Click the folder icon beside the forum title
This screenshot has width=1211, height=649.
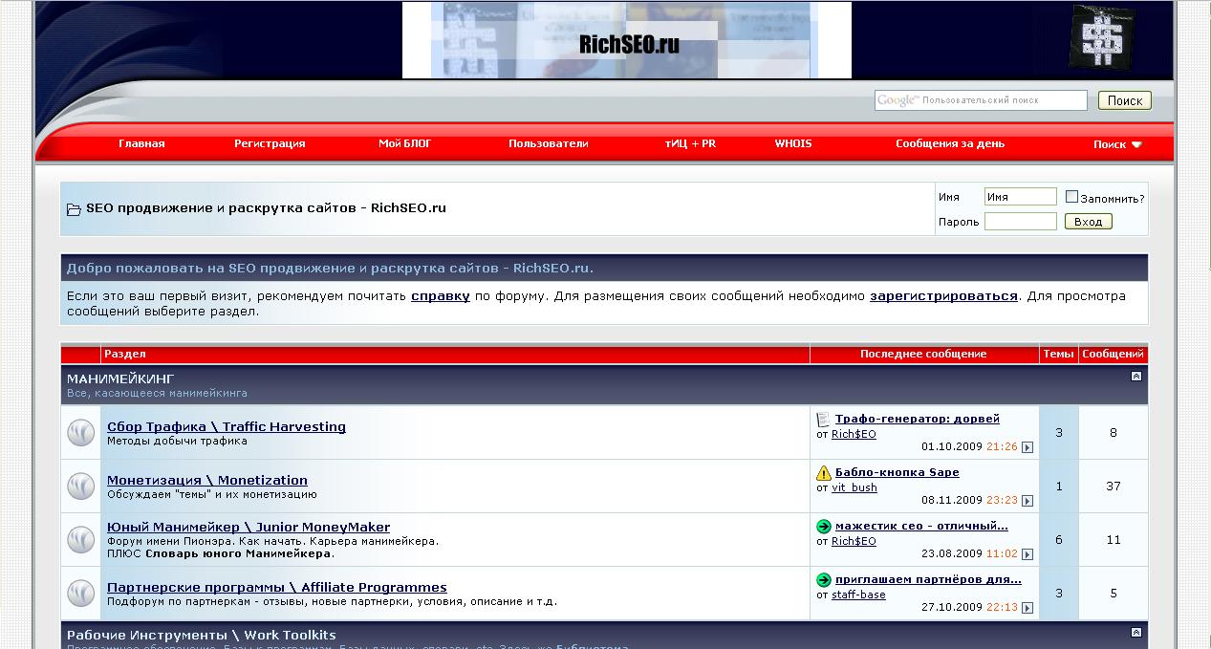pos(74,207)
